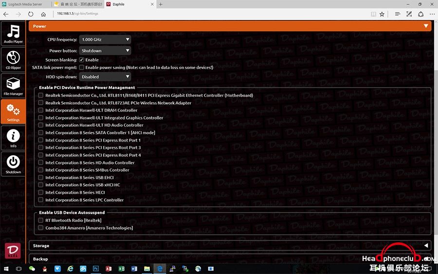The width and height of the screenshot is (438, 274).
Task: Open the Edge Hub panel
Action: [x=398, y=14]
